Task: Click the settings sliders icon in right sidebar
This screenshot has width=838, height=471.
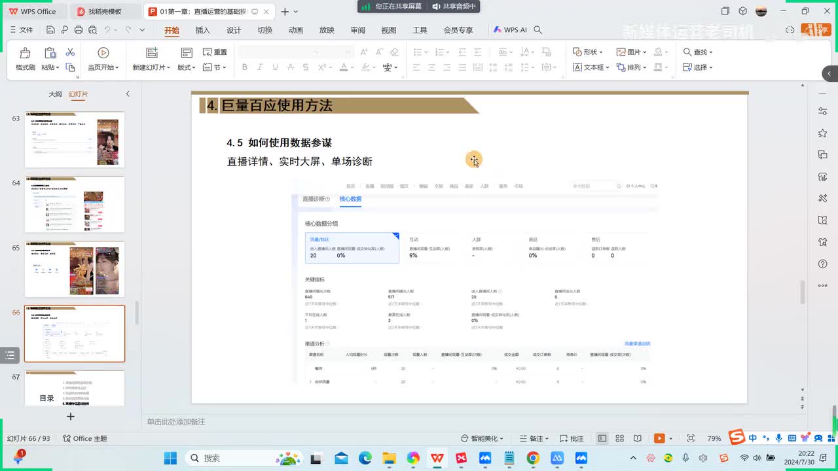Action: tap(823, 111)
